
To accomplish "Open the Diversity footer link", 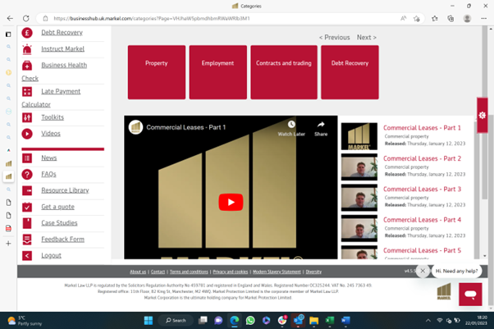I will (x=313, y=272).
